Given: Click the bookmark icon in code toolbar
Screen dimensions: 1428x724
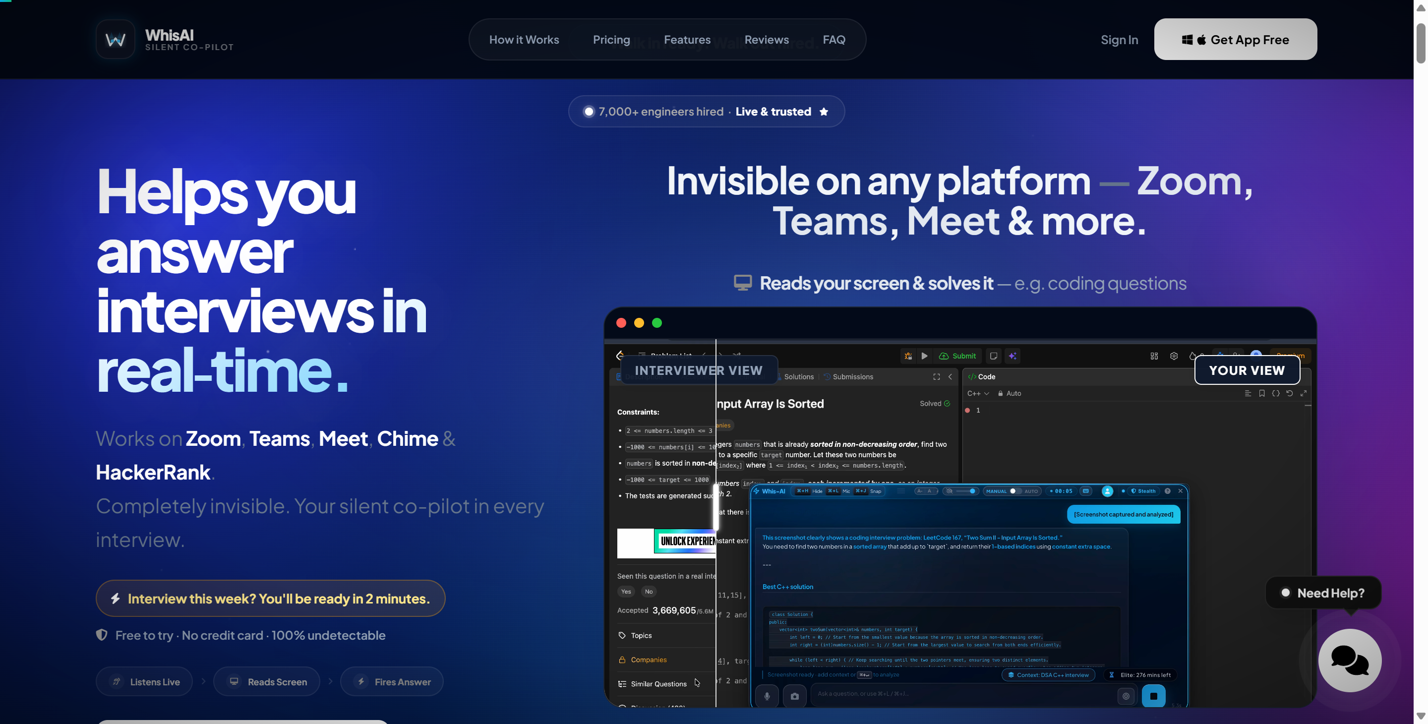Looking at the screenshot, I should pyautogui.click(x=1262, y=393).
